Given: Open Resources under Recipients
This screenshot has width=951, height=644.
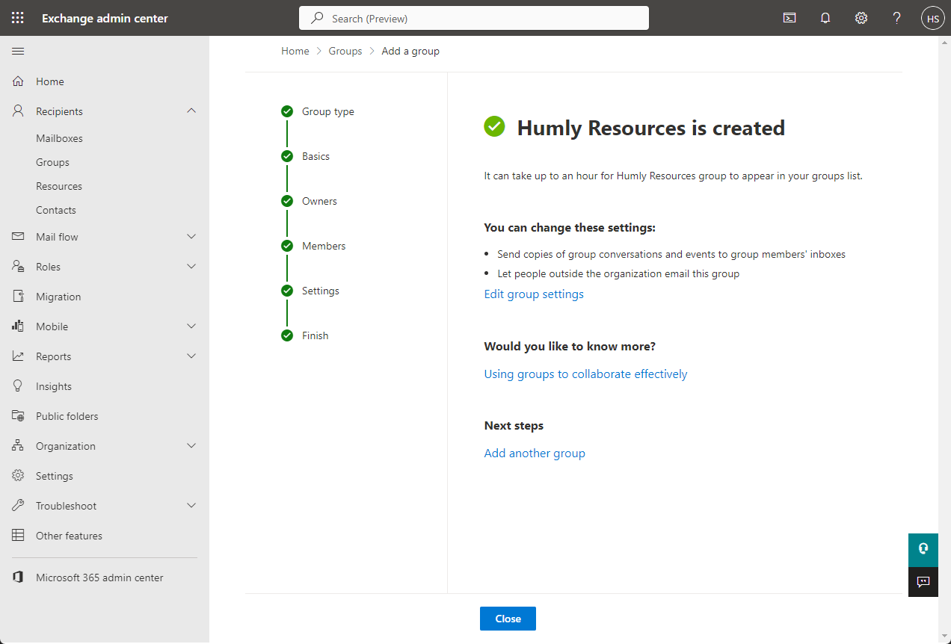Looking at the screenshot, I should click(x=59, y=186).
